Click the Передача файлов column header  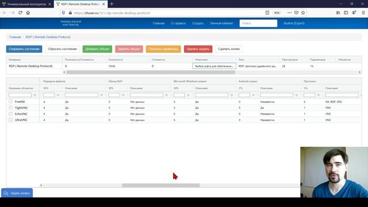coord(54,81)
